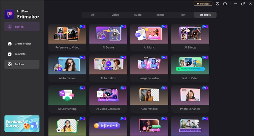Open the AI Music tool card
Image resolution: width=254 pixels, height=136 pixels.
[149, 38]
